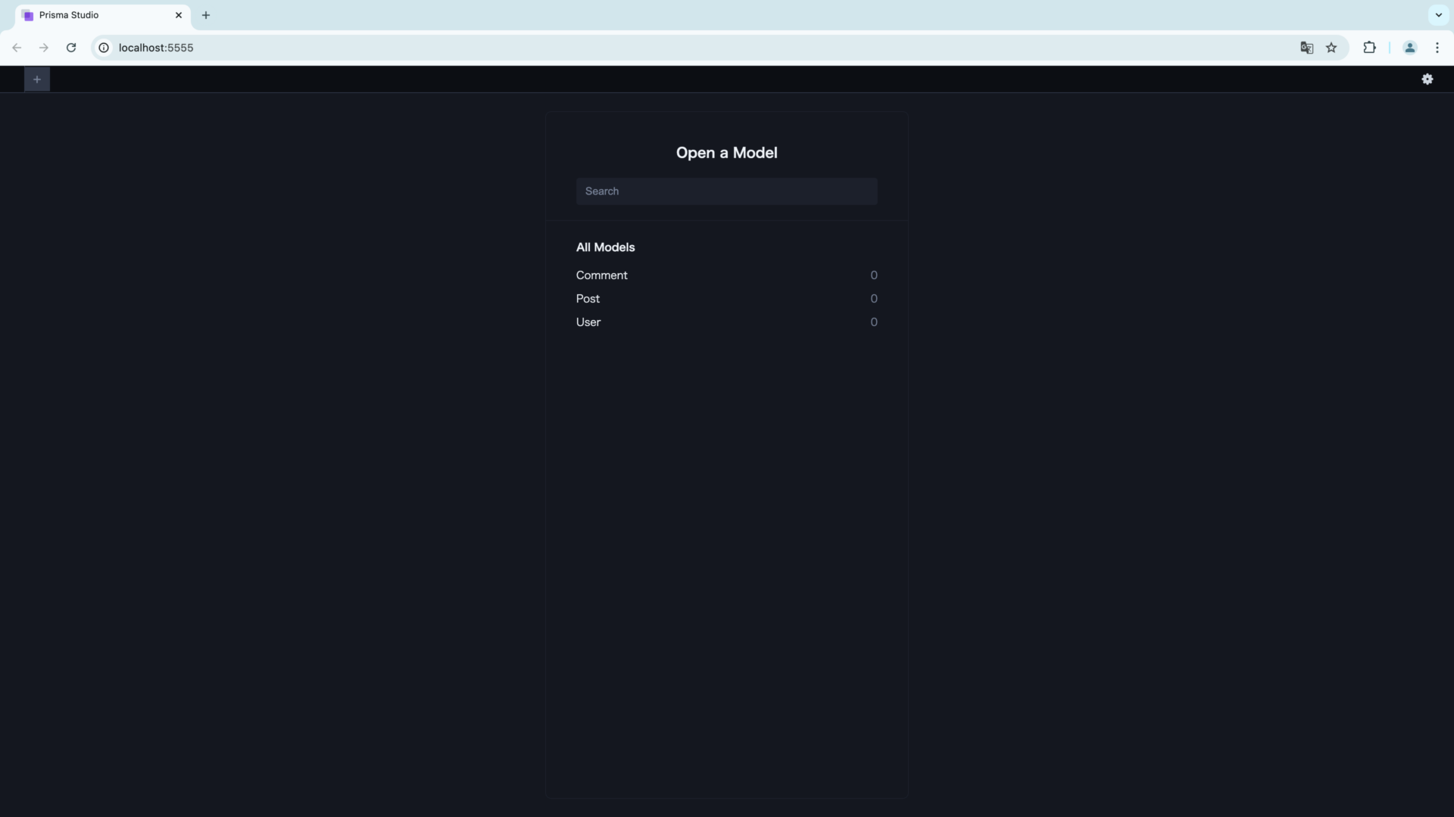The image size is (1454, 817).
Task: Open a new browser tab
Action: pyautogui.click(x=206, y=15)
